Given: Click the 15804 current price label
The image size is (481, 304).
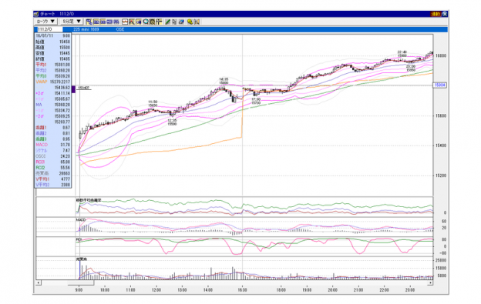Looking at the screenshot, I should 440,85.
